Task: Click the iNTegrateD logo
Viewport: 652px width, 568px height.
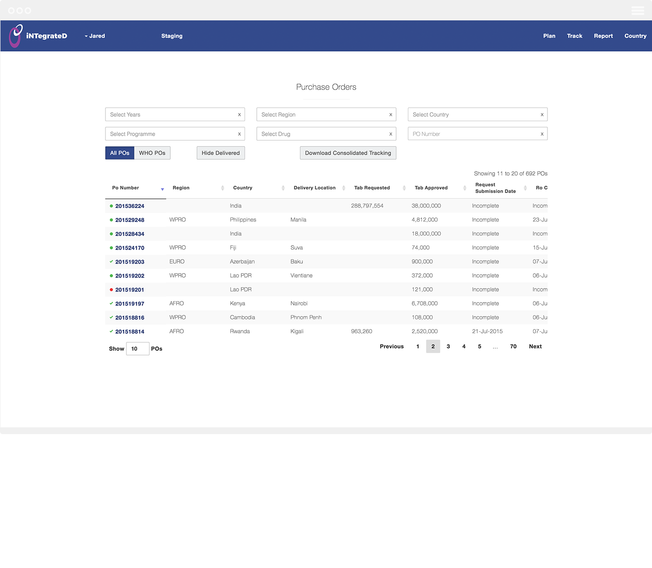Action: pyautogui.click(x=38, y=36)
